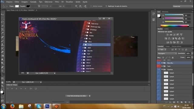
Task: Add a Curves adjustment
Action: point(174,35)
